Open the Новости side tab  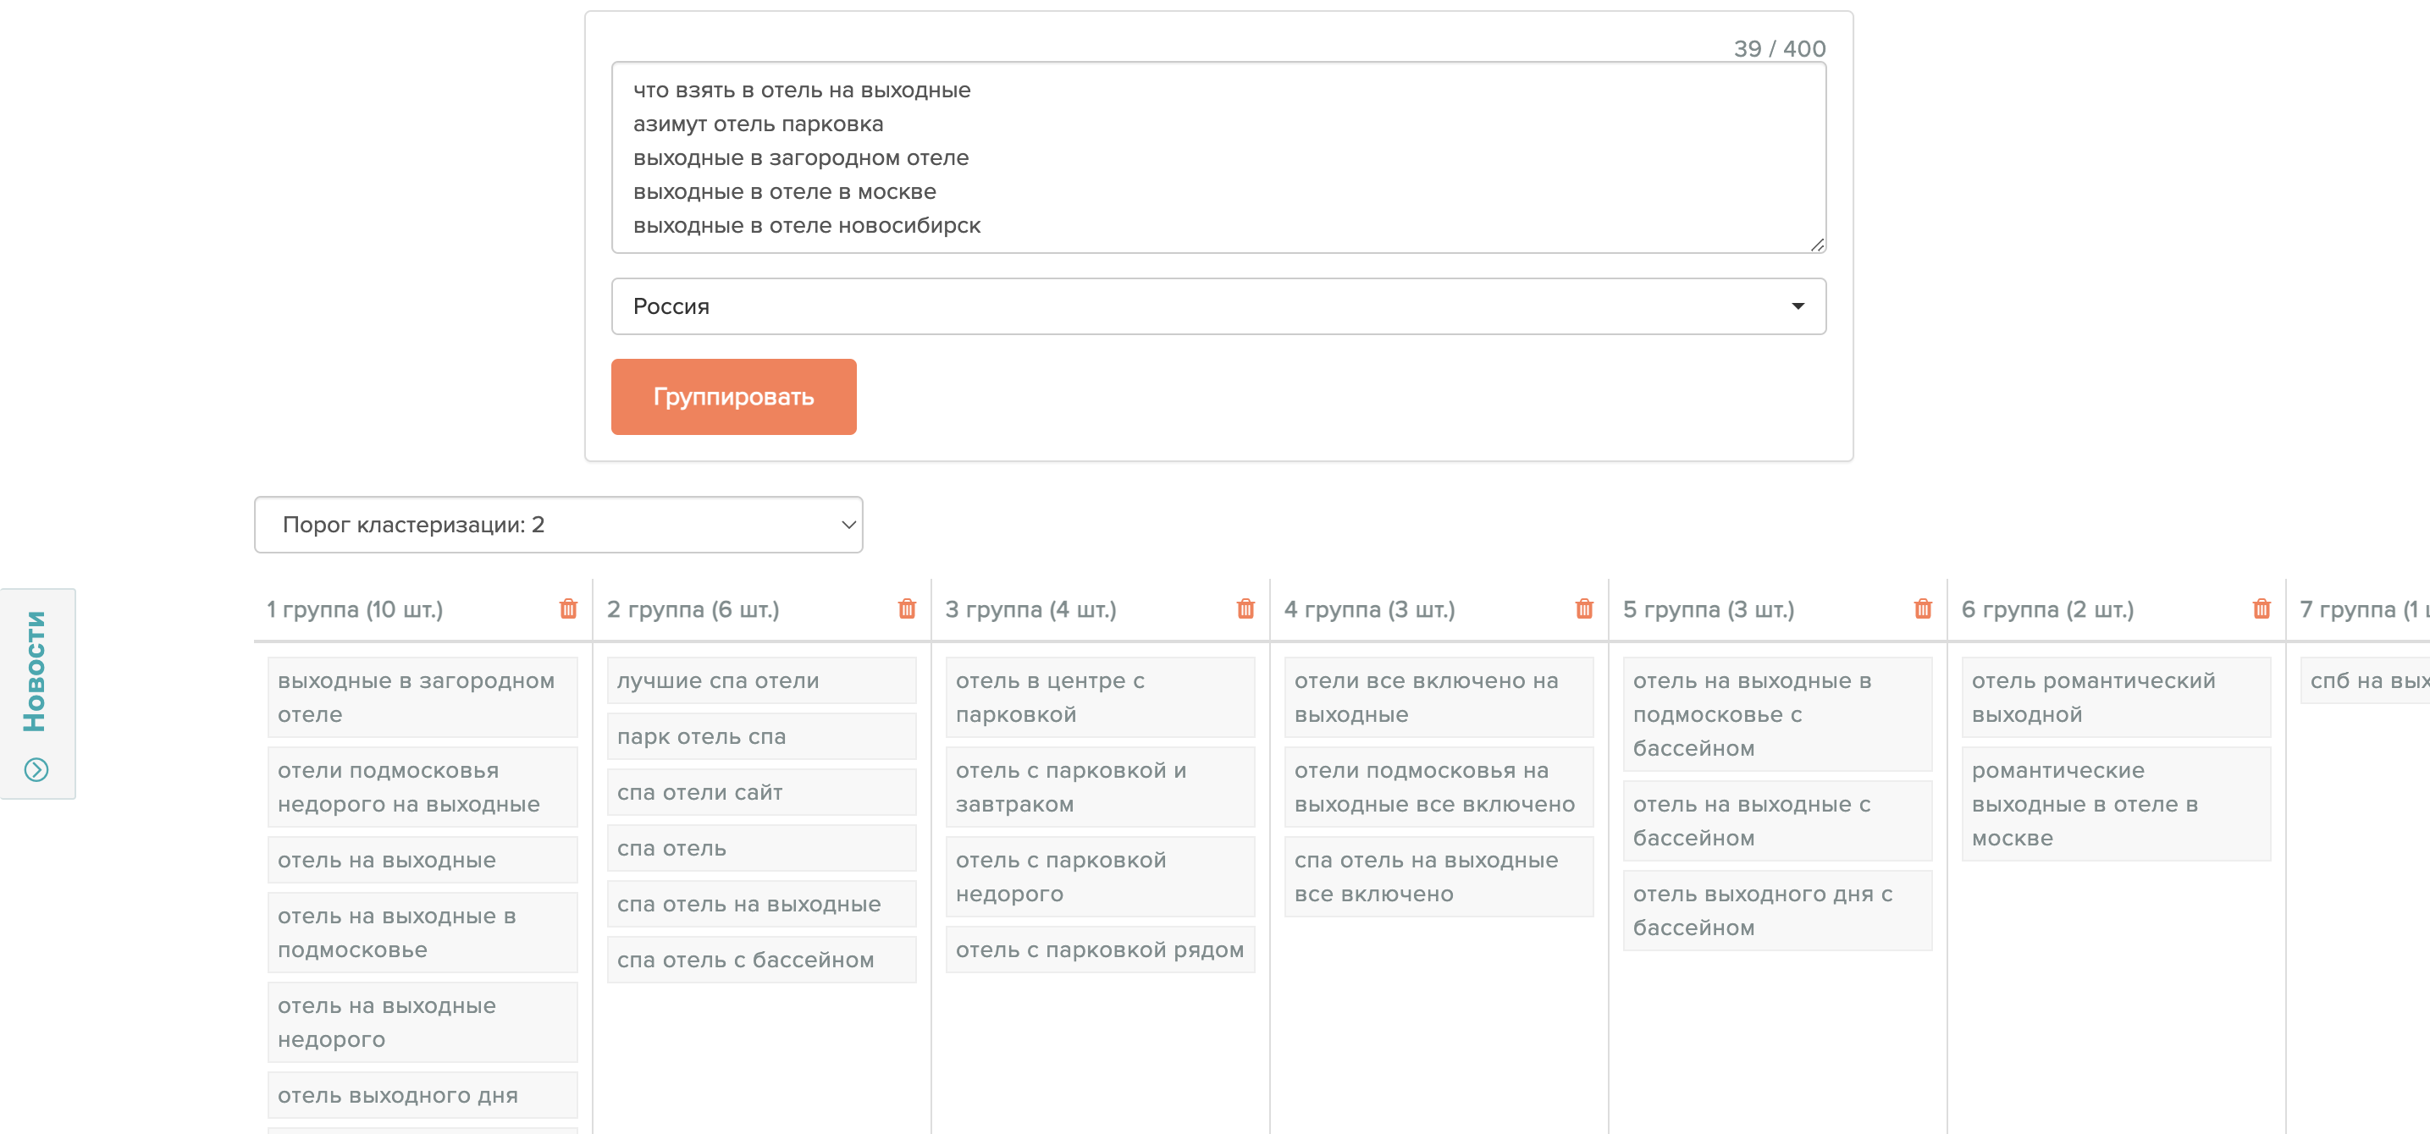coord(36,671)
